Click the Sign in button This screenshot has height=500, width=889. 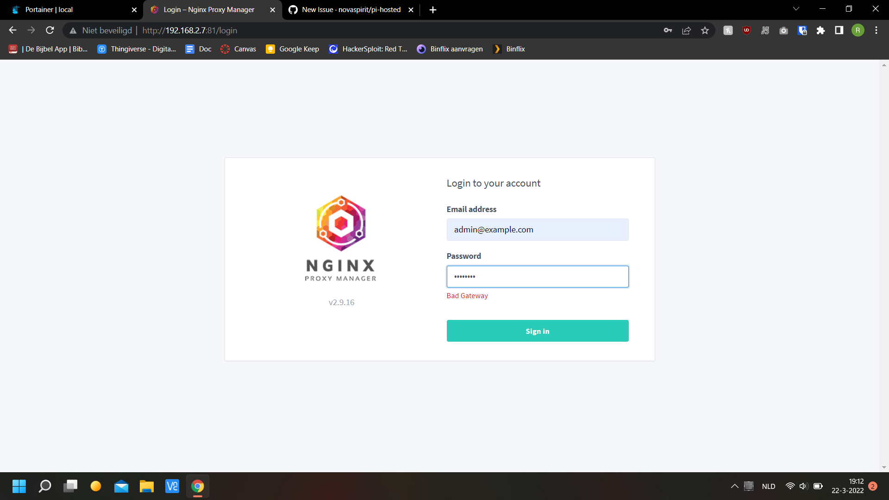click(x=537, y=331)
